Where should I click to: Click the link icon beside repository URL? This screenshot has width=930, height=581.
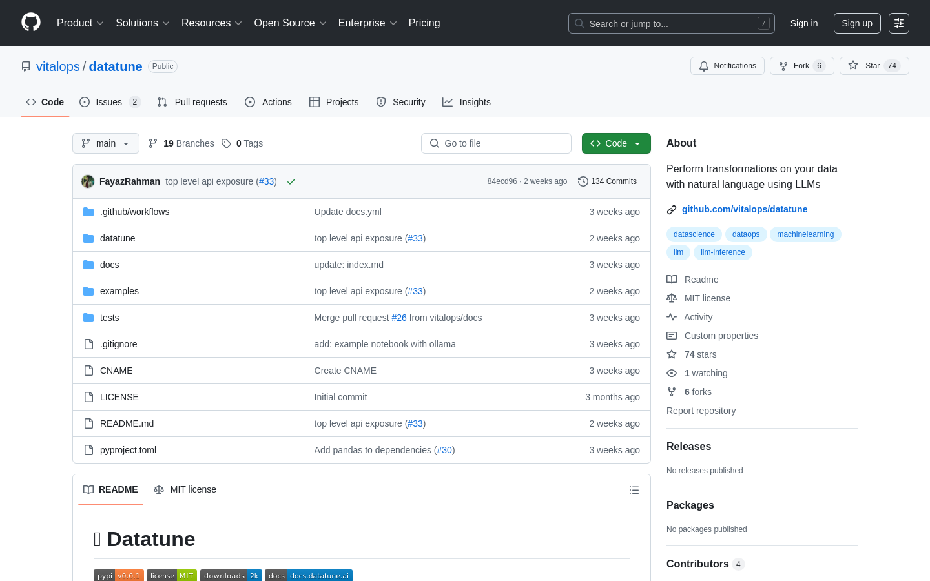tap(672, 209)
